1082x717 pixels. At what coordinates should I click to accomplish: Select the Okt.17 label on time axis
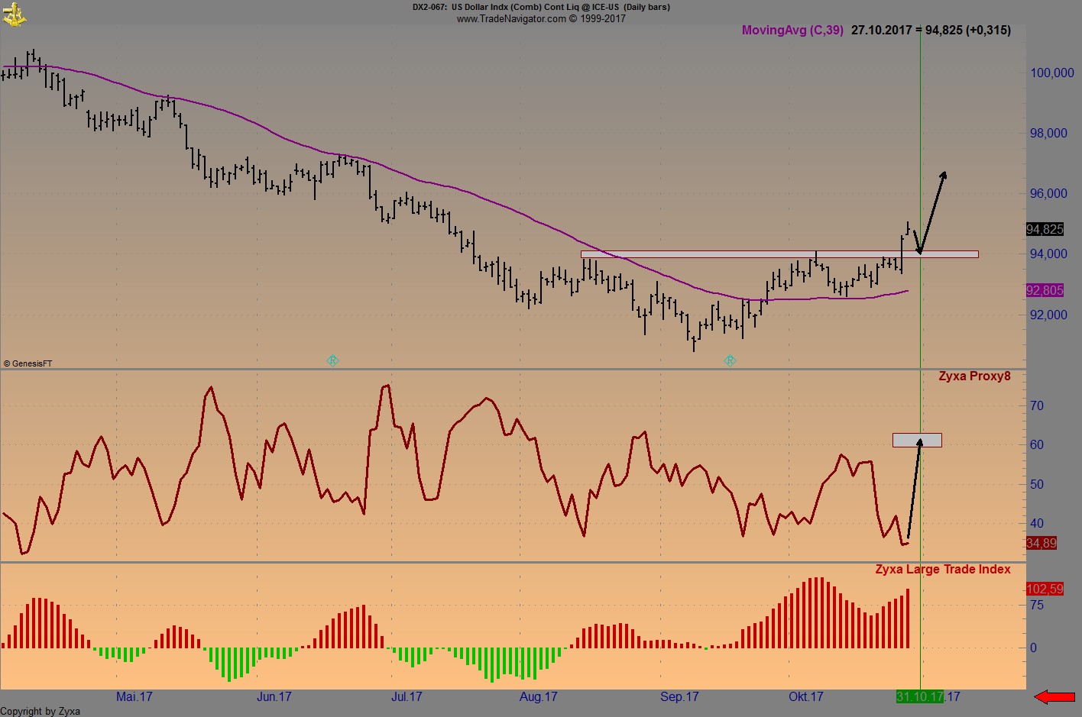(805, 696)
